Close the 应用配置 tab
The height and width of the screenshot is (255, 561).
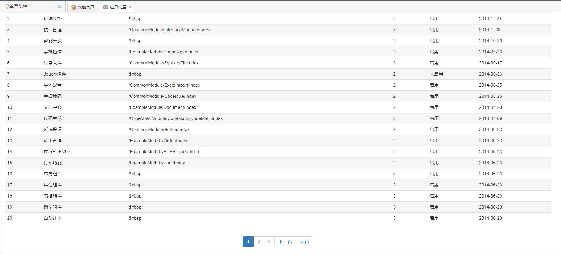(x=130, y=7)
